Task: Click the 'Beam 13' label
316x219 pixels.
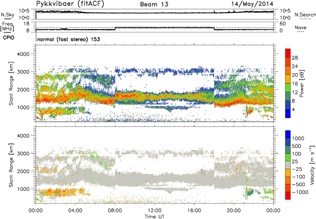Action: coord(154,4)
